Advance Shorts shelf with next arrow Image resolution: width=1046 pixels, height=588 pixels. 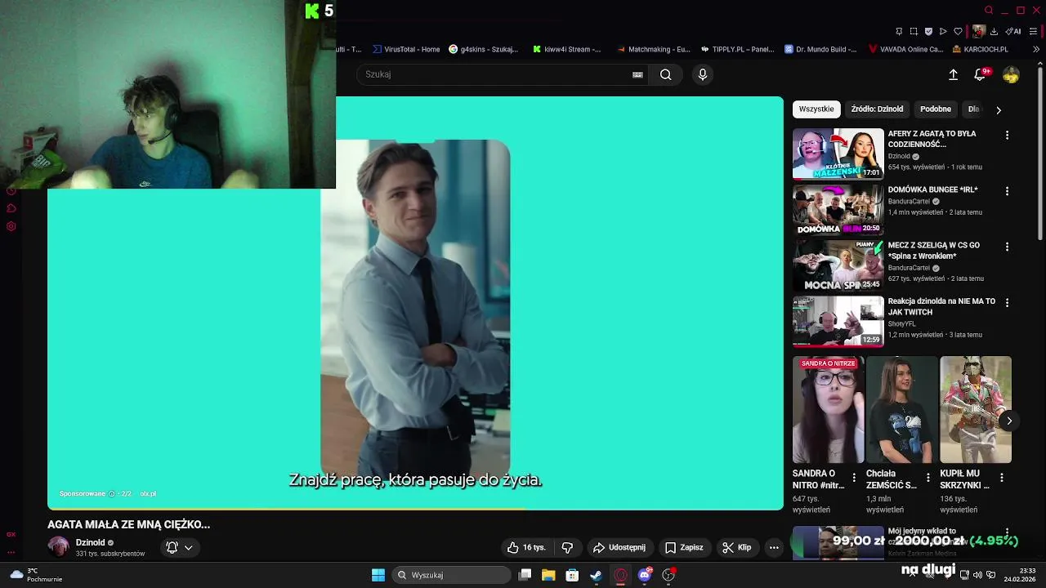pos(1009,421)
